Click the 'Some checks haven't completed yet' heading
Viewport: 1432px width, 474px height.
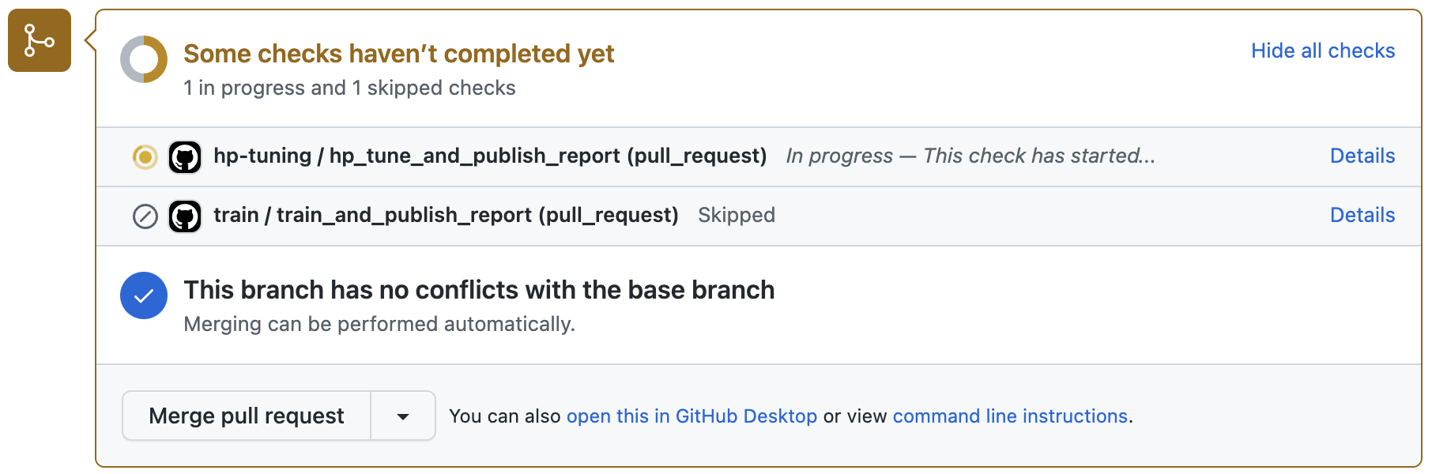pyautogui.click(x=398, y=54)
